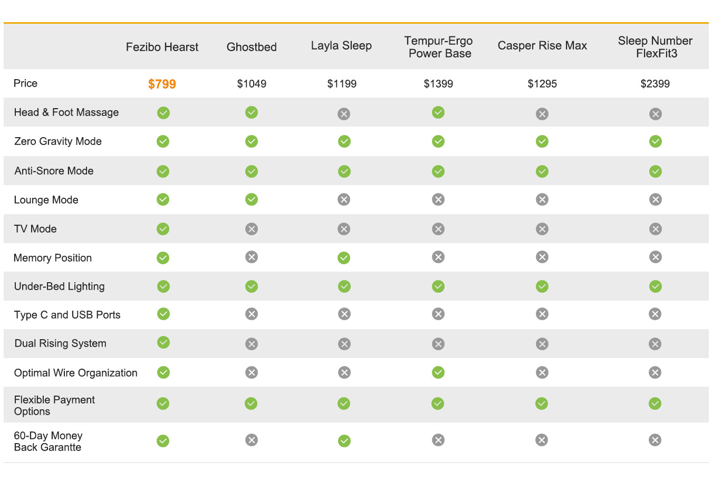The width and height of the screenshot is (712, 480).
Task: Click the $1399 Tempur-Ergo price
Action: point(438,84)
